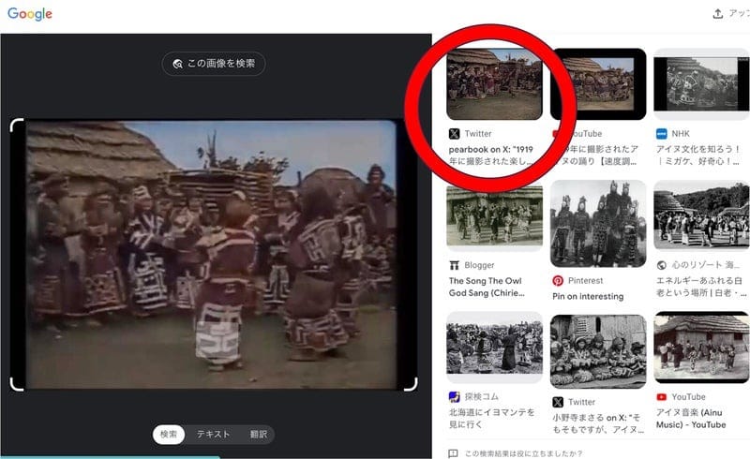Click the YouTube icon by Ainu Music result
The image size is (750, 459).
(x=662, y=397)
